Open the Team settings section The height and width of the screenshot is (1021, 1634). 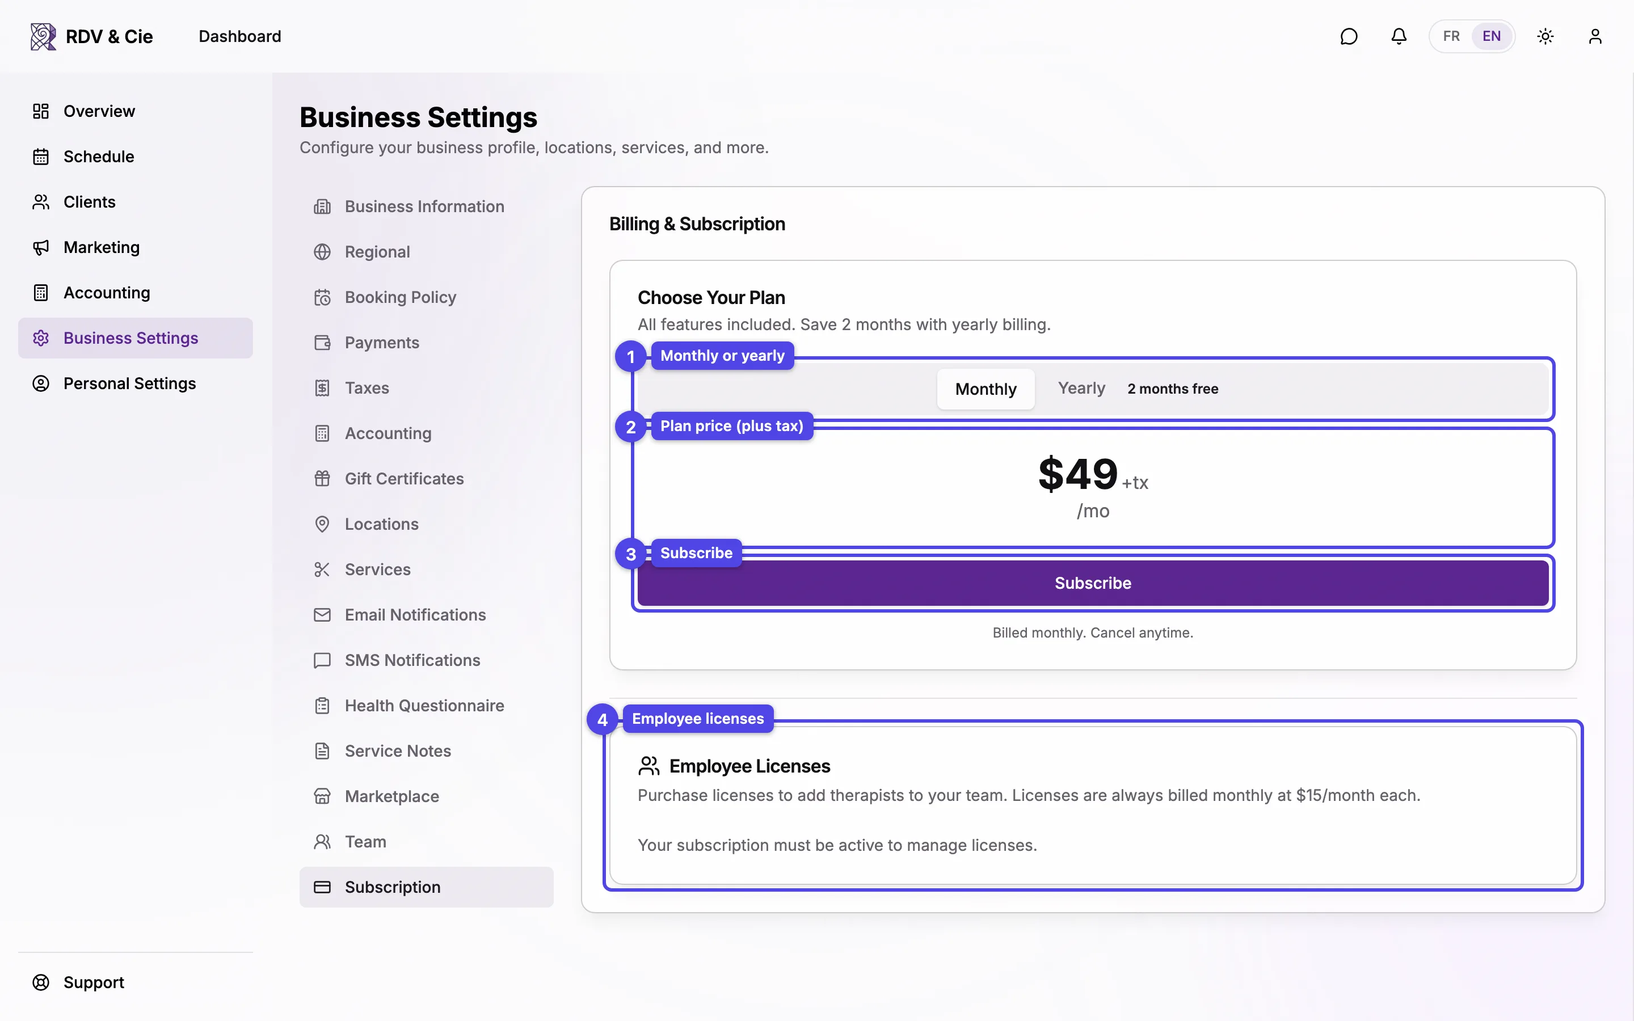(x=426, y=841)
